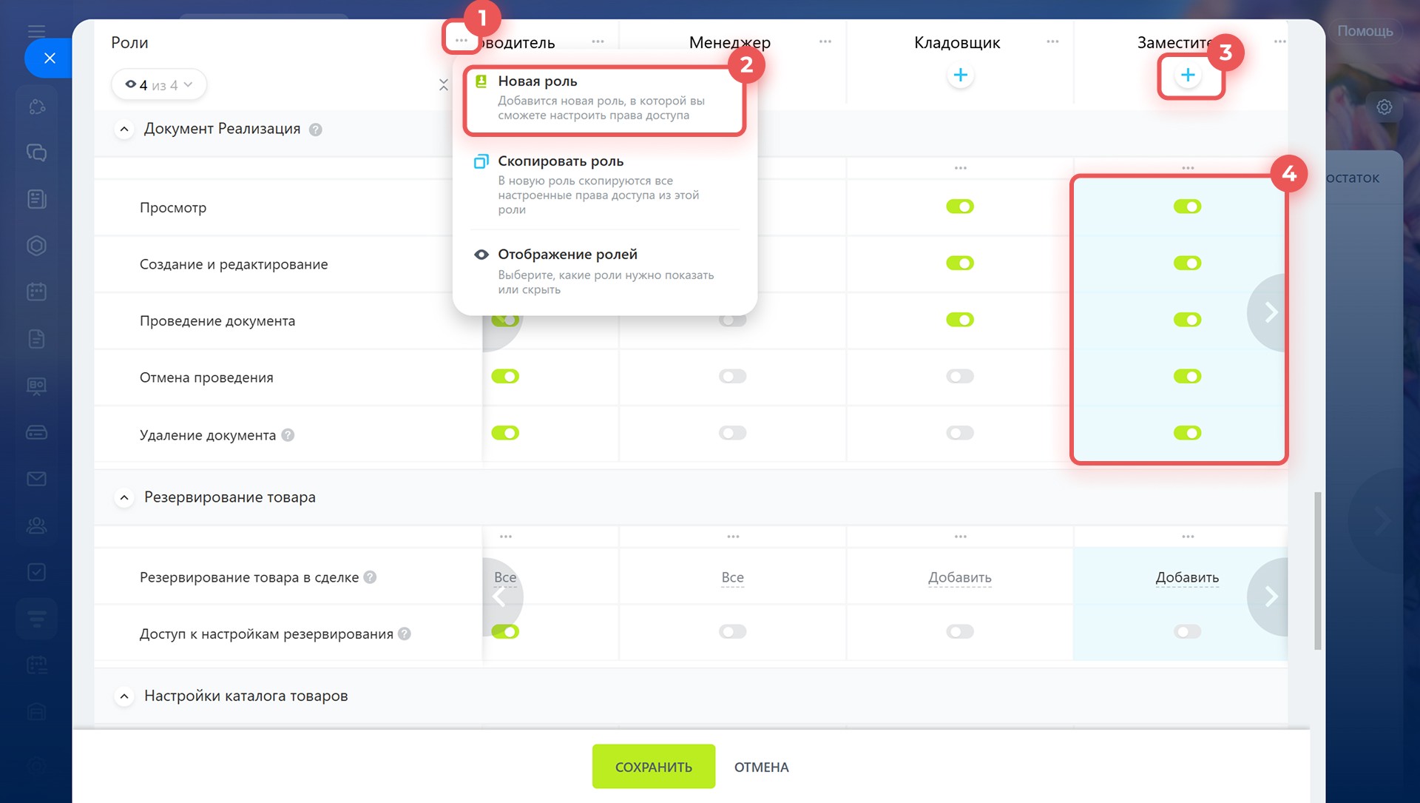Image resolution: width=1420 pixels, height=803 pixels.
Task: Click Добавить link in Кладовщик column
Action: coord(959,577)
